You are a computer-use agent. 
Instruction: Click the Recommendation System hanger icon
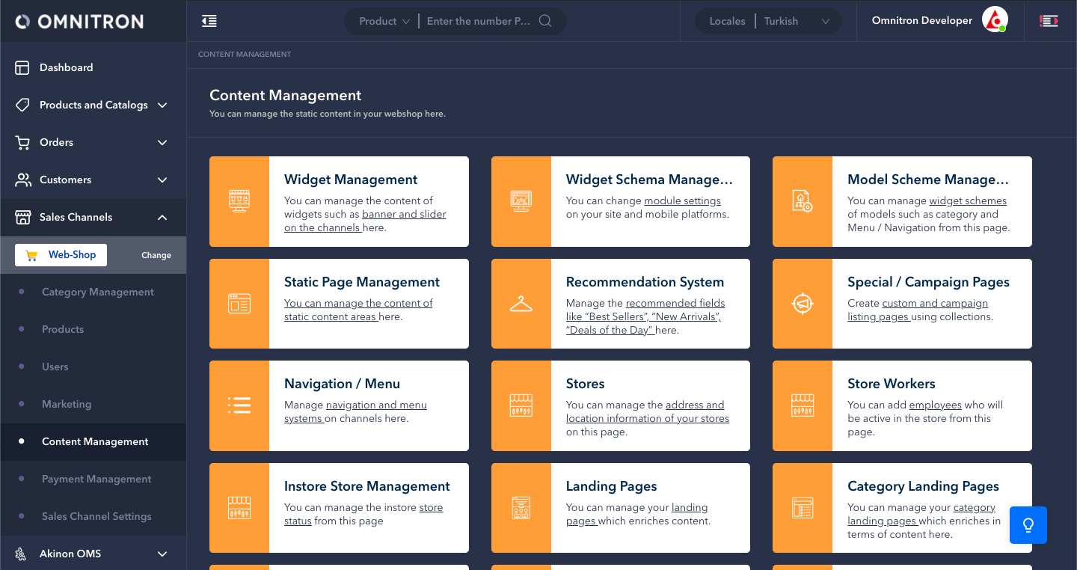pos(521,304)
